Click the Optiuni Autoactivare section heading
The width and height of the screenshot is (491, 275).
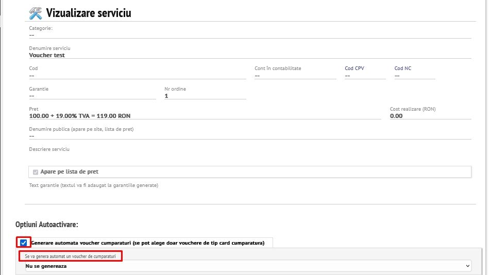[x=47, y=225]
